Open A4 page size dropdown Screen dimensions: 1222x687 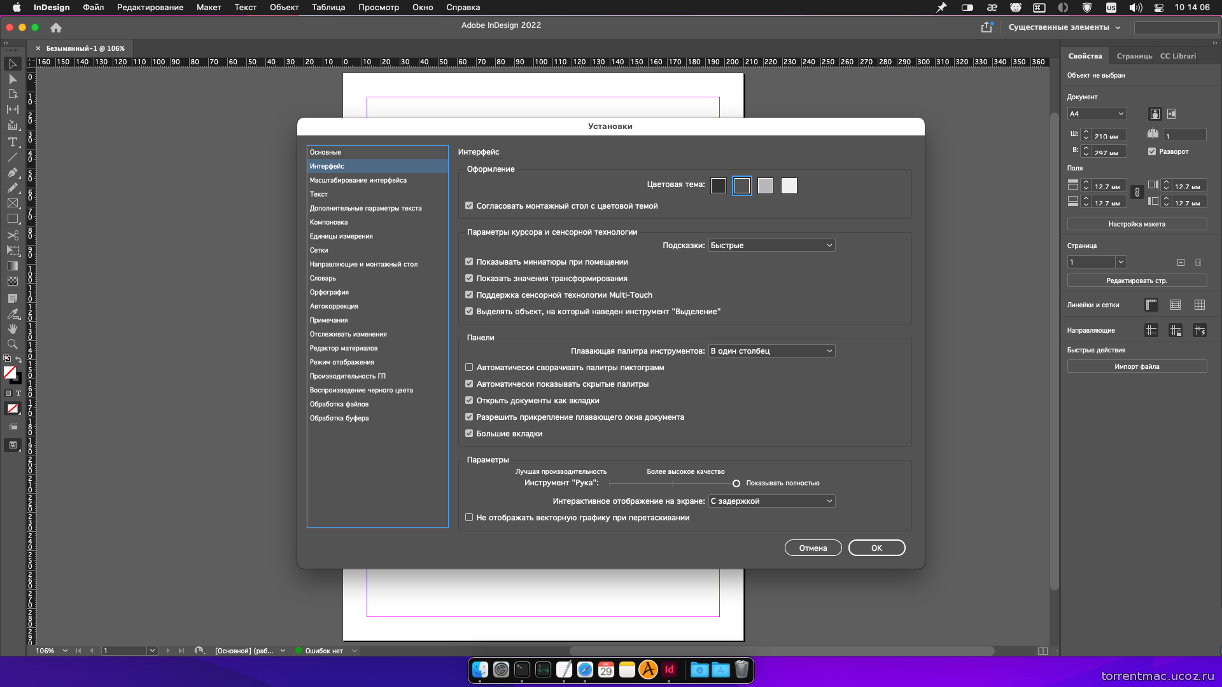coord(1097,114)
